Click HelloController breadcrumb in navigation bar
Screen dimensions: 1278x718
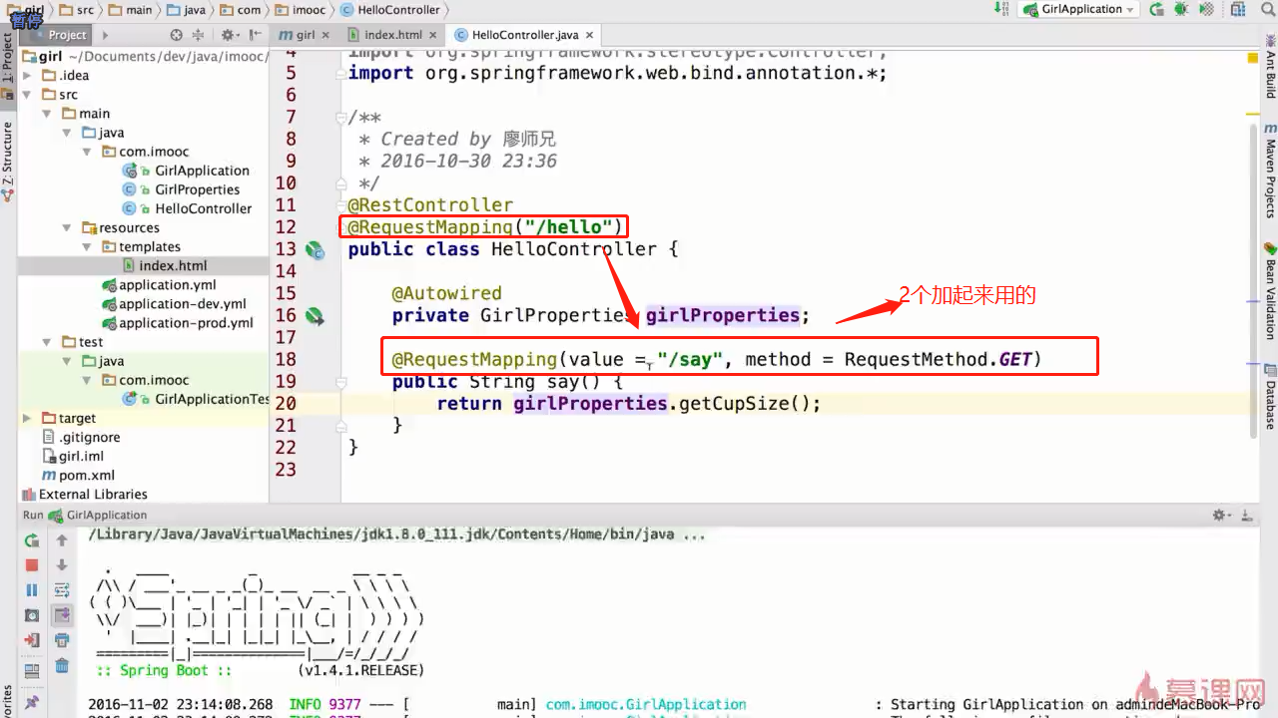click(x=389, y=10)
